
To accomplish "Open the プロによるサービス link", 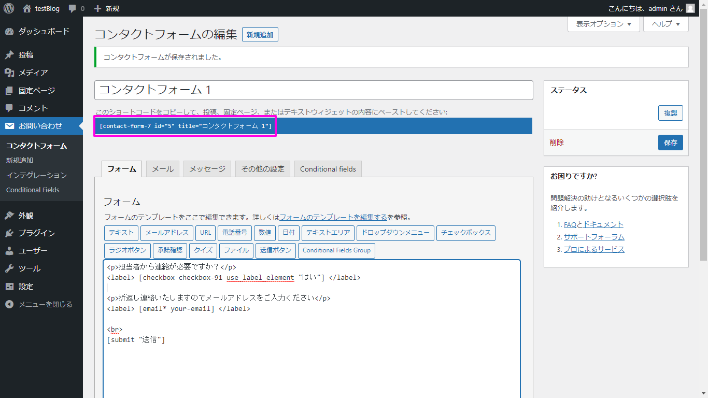I will 594,250.
